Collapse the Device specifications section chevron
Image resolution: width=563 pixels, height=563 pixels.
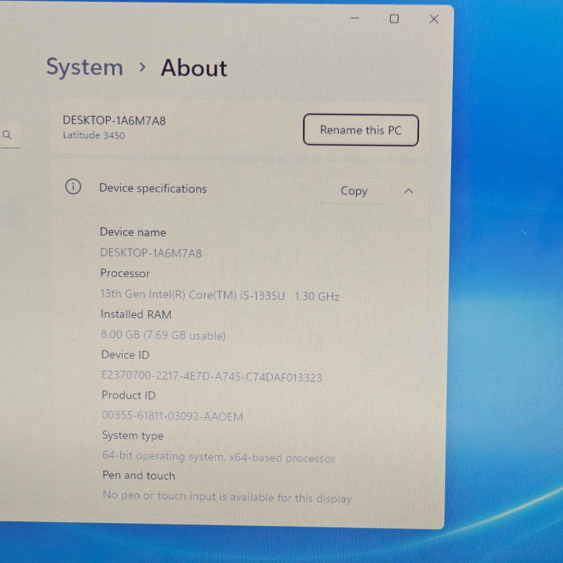[409, 192]
